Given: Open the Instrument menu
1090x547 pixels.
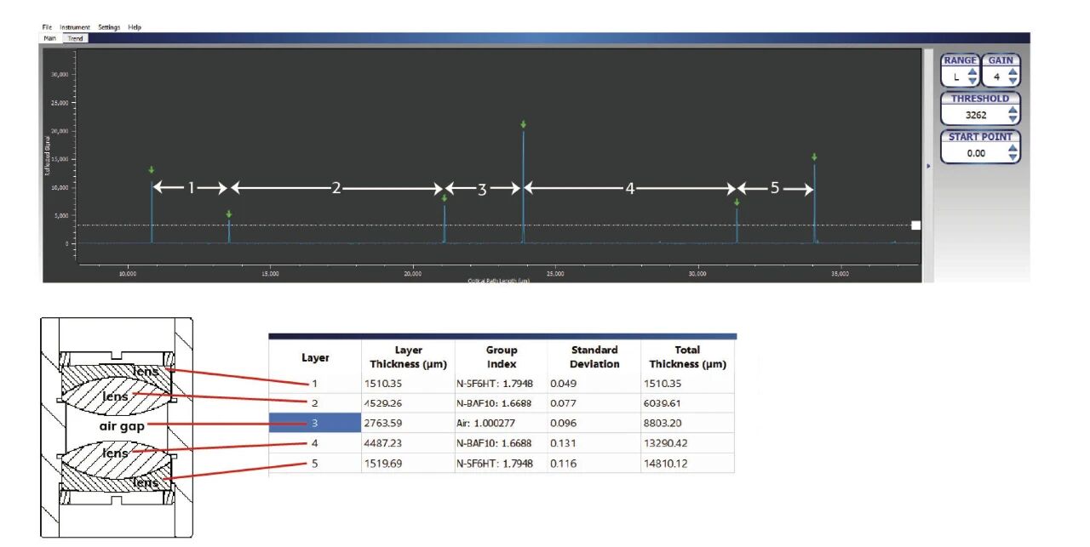Looking at the screenshot, I should [x=75, y=27].
